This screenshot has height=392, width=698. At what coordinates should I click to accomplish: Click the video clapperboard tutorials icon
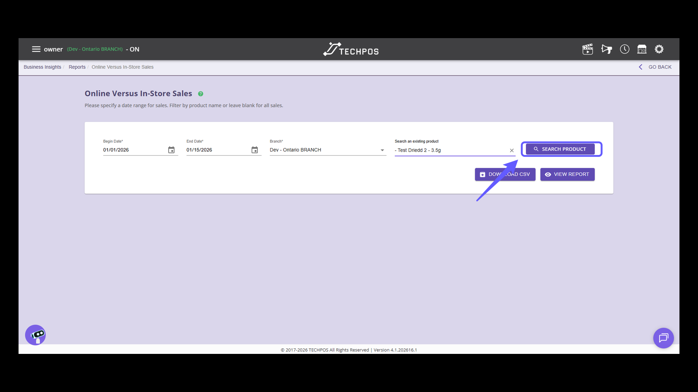tap(587, 49)
